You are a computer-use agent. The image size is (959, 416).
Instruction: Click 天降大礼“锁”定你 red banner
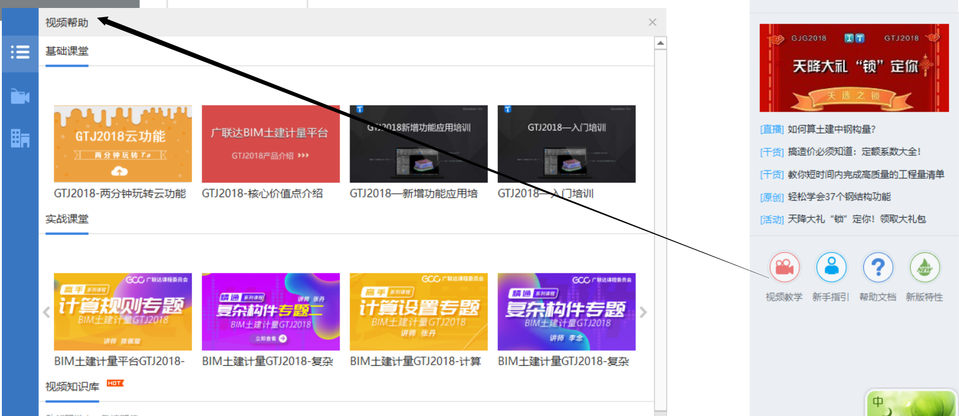854,68
